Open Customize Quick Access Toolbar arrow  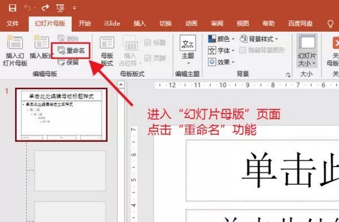(x=75, y=8)
